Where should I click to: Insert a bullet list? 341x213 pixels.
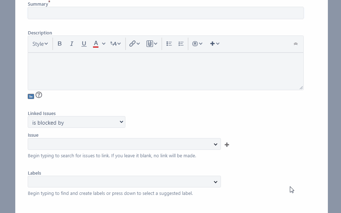click(x=169, y=44)
